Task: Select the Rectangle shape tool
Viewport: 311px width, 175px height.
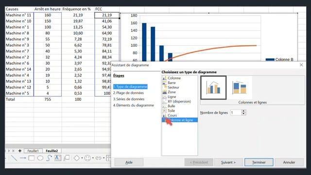Action: (32, 158)
